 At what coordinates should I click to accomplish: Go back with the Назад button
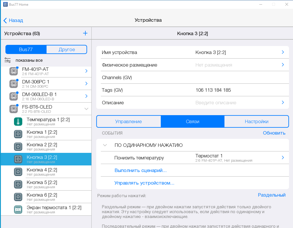(13, 20)
